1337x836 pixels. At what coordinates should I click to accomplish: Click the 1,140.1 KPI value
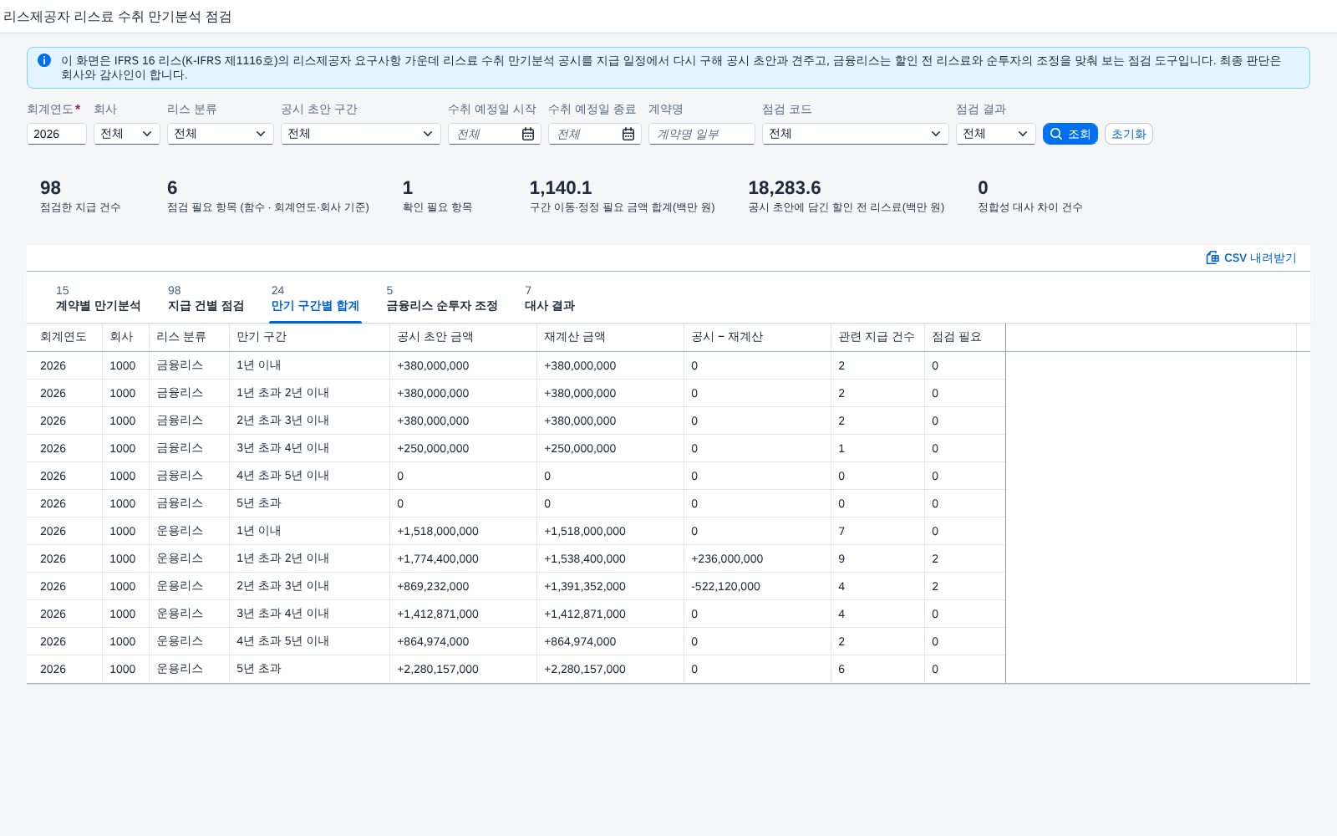point(561,188)
